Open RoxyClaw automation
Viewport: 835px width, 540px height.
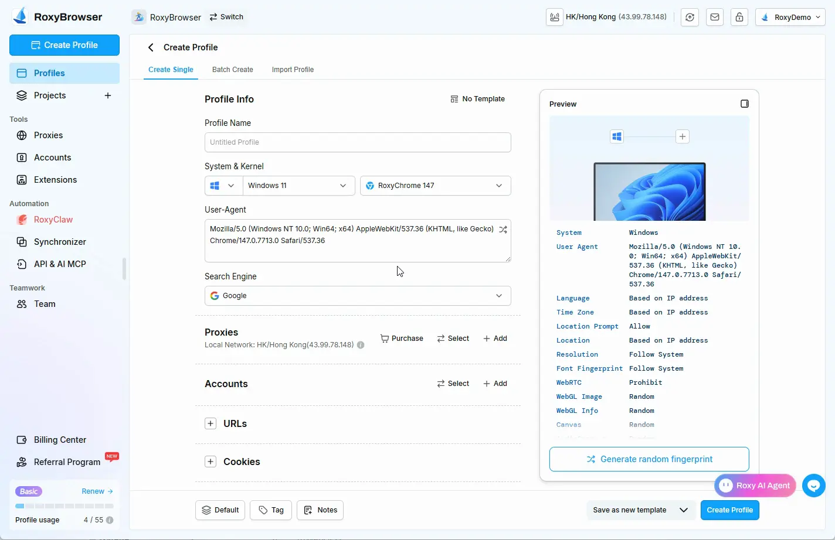click(65, 220)
